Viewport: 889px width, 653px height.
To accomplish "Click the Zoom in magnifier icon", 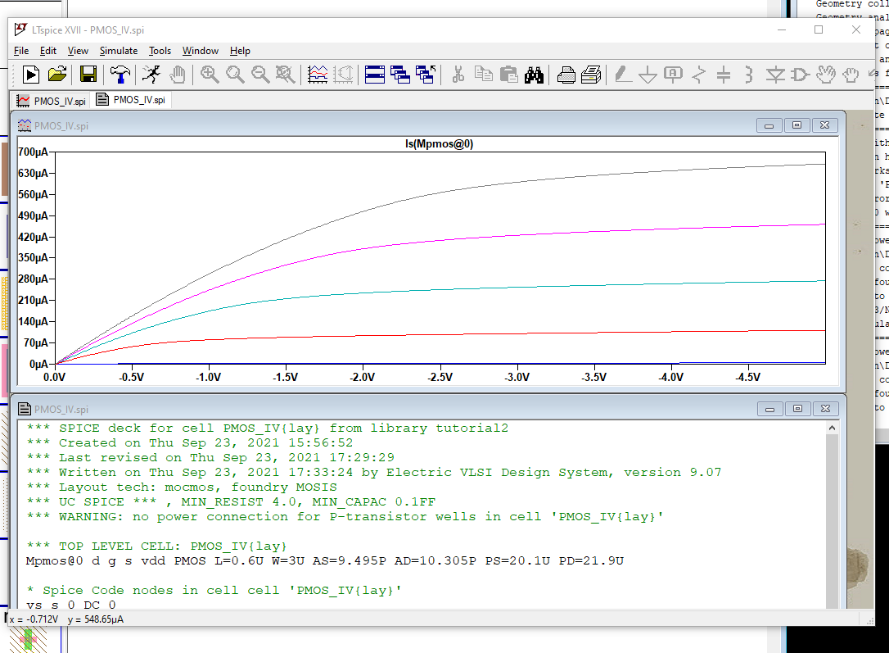I will [210, 75].
